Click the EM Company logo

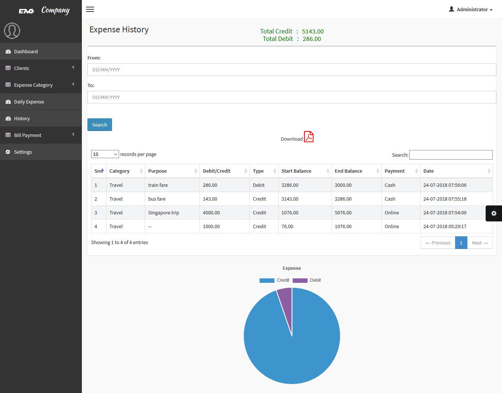click(44, 10)
